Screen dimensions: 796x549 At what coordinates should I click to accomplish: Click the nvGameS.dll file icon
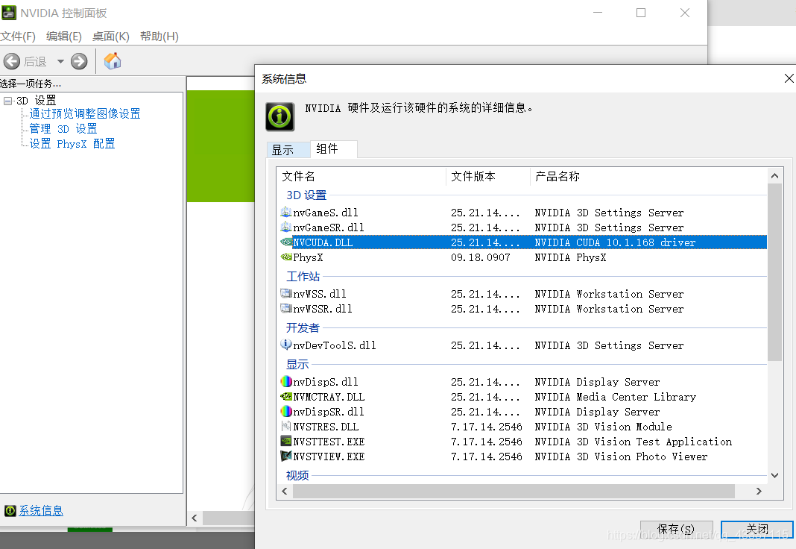286,212
